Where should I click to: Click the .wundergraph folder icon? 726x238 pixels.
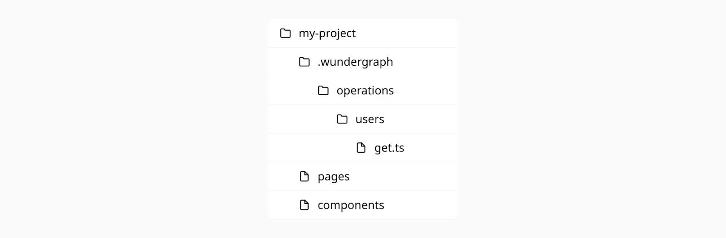304,62
